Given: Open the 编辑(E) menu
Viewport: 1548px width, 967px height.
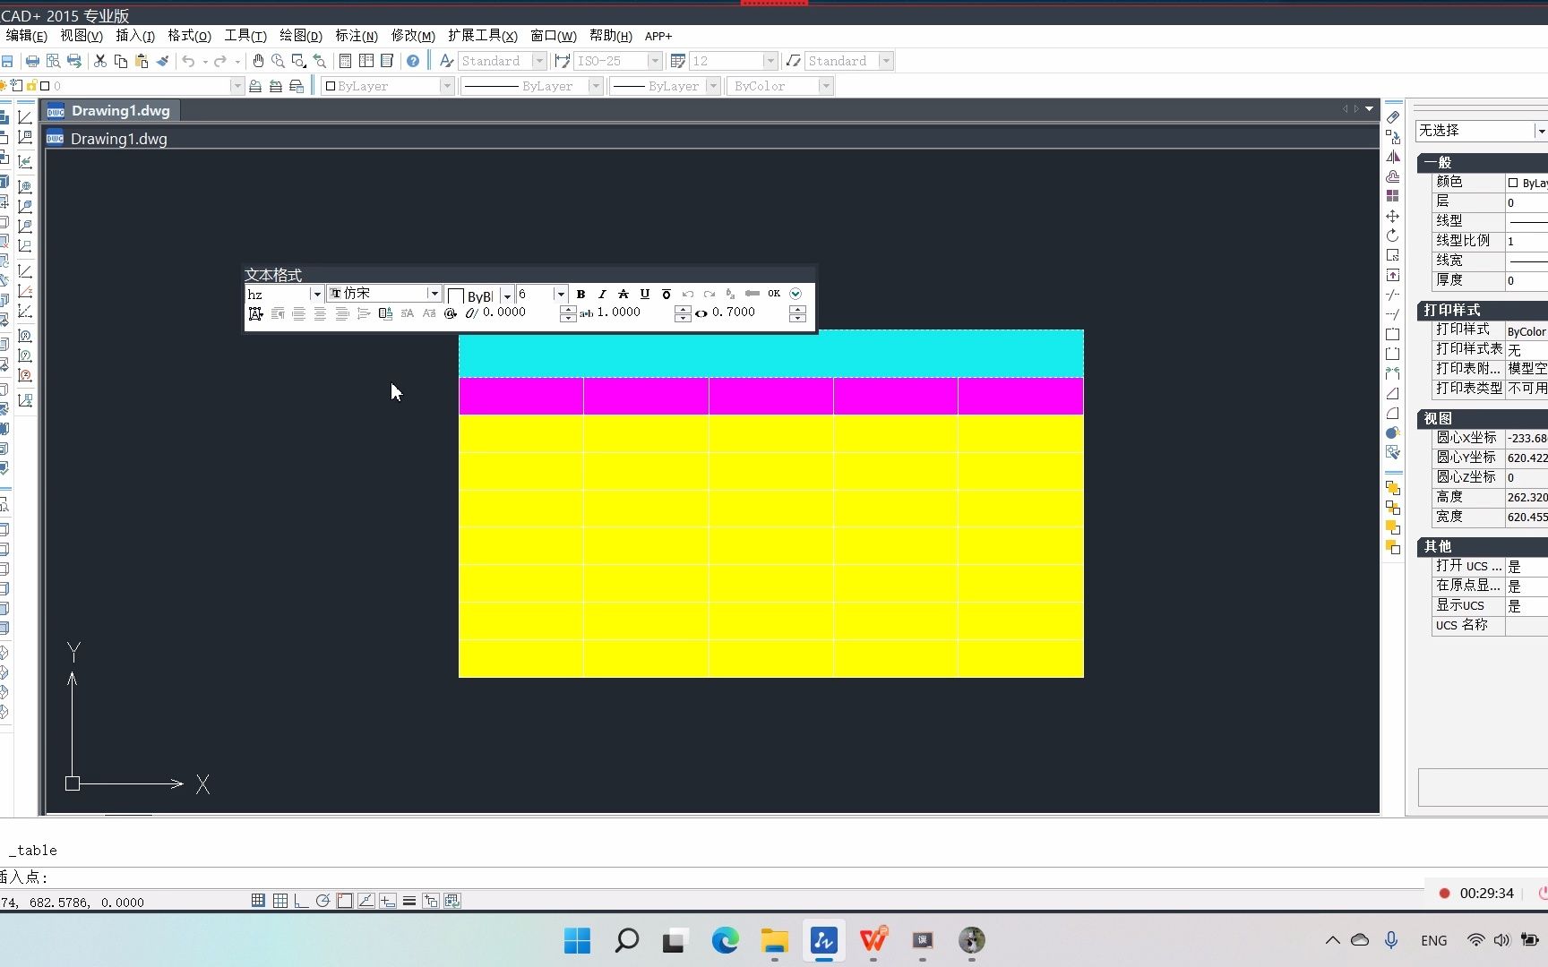Looking at the screenshot, I should point(26,36).
